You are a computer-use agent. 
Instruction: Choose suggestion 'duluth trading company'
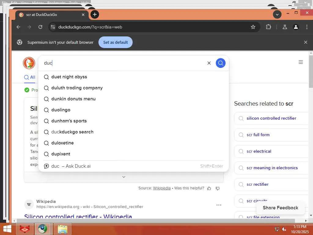pyautogui.click(x=133, y=88)
